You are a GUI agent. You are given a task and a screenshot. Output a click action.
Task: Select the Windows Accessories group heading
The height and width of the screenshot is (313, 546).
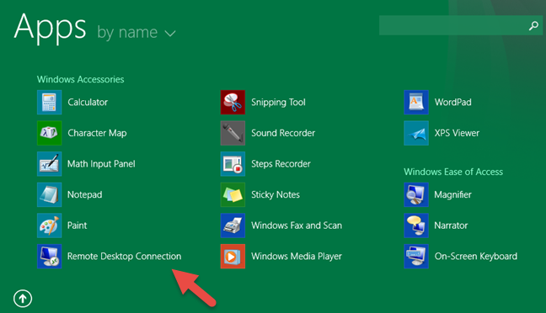coord(80,79)
